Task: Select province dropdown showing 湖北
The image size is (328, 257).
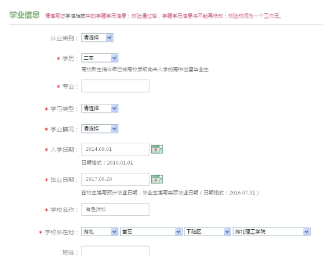Action: click(x=100, y=231)
